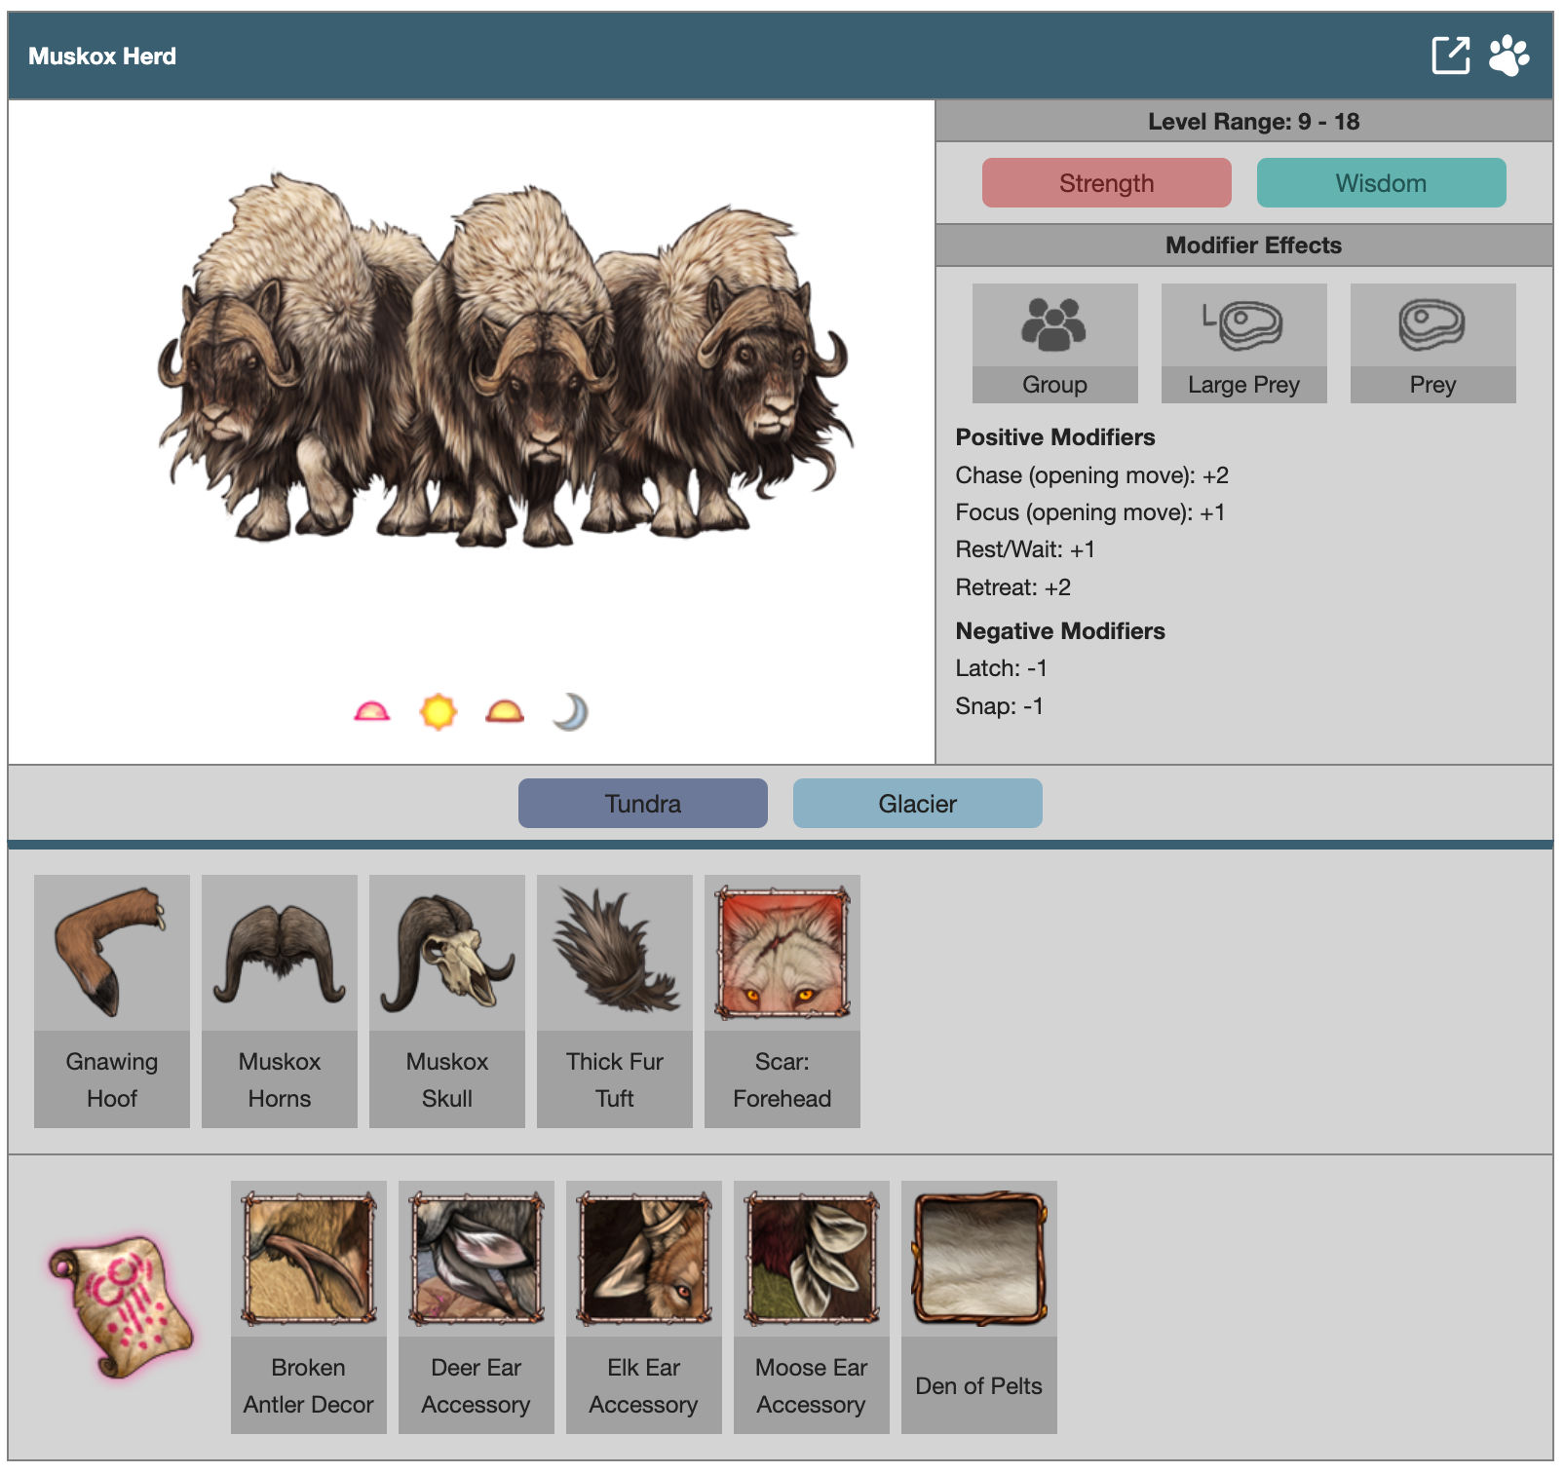Open the Muskox Horns item

click(x=280, y=1001)
